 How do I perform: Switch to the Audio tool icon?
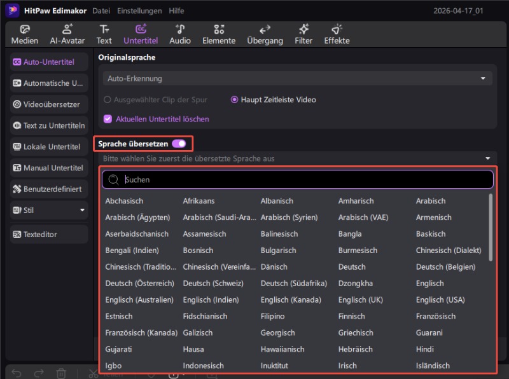tap(180, 29)
